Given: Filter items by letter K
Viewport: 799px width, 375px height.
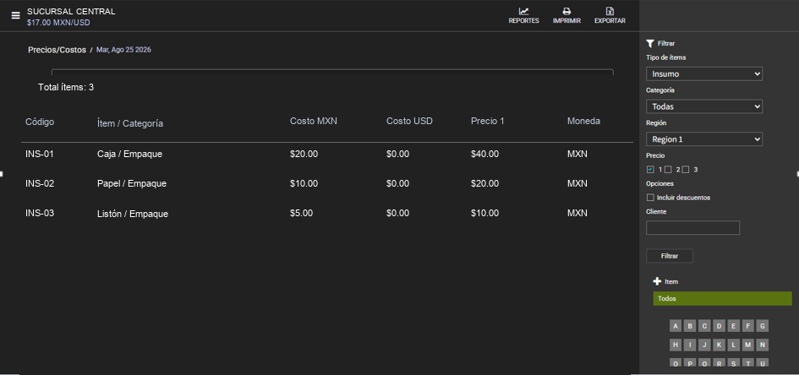Looking at the screenshot, I should pyautogui.click(x=719, y=345).
